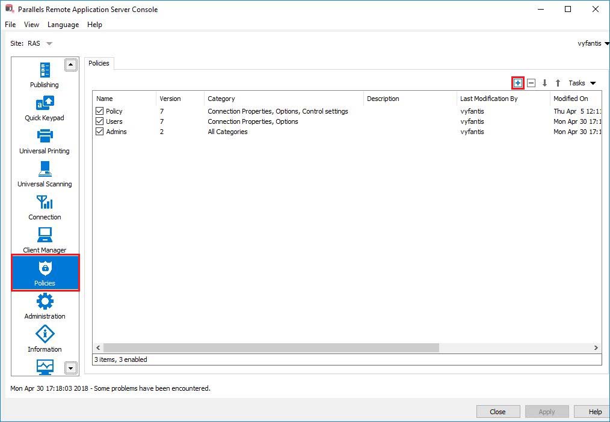Go to Universal Printing section
The width and height of the screenshot is (610, 422).
click(x=45, y=141)
